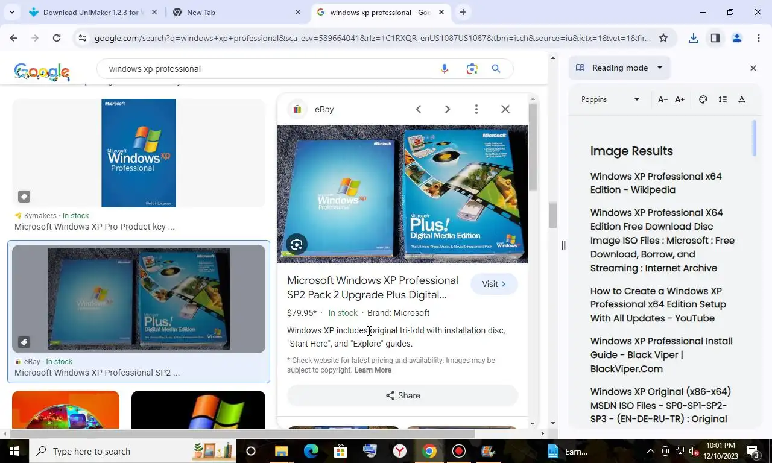The width and height of the screenshot is (772, 463).
Task: Switch to the New Tab tab
Action: (x=237, y=12)
